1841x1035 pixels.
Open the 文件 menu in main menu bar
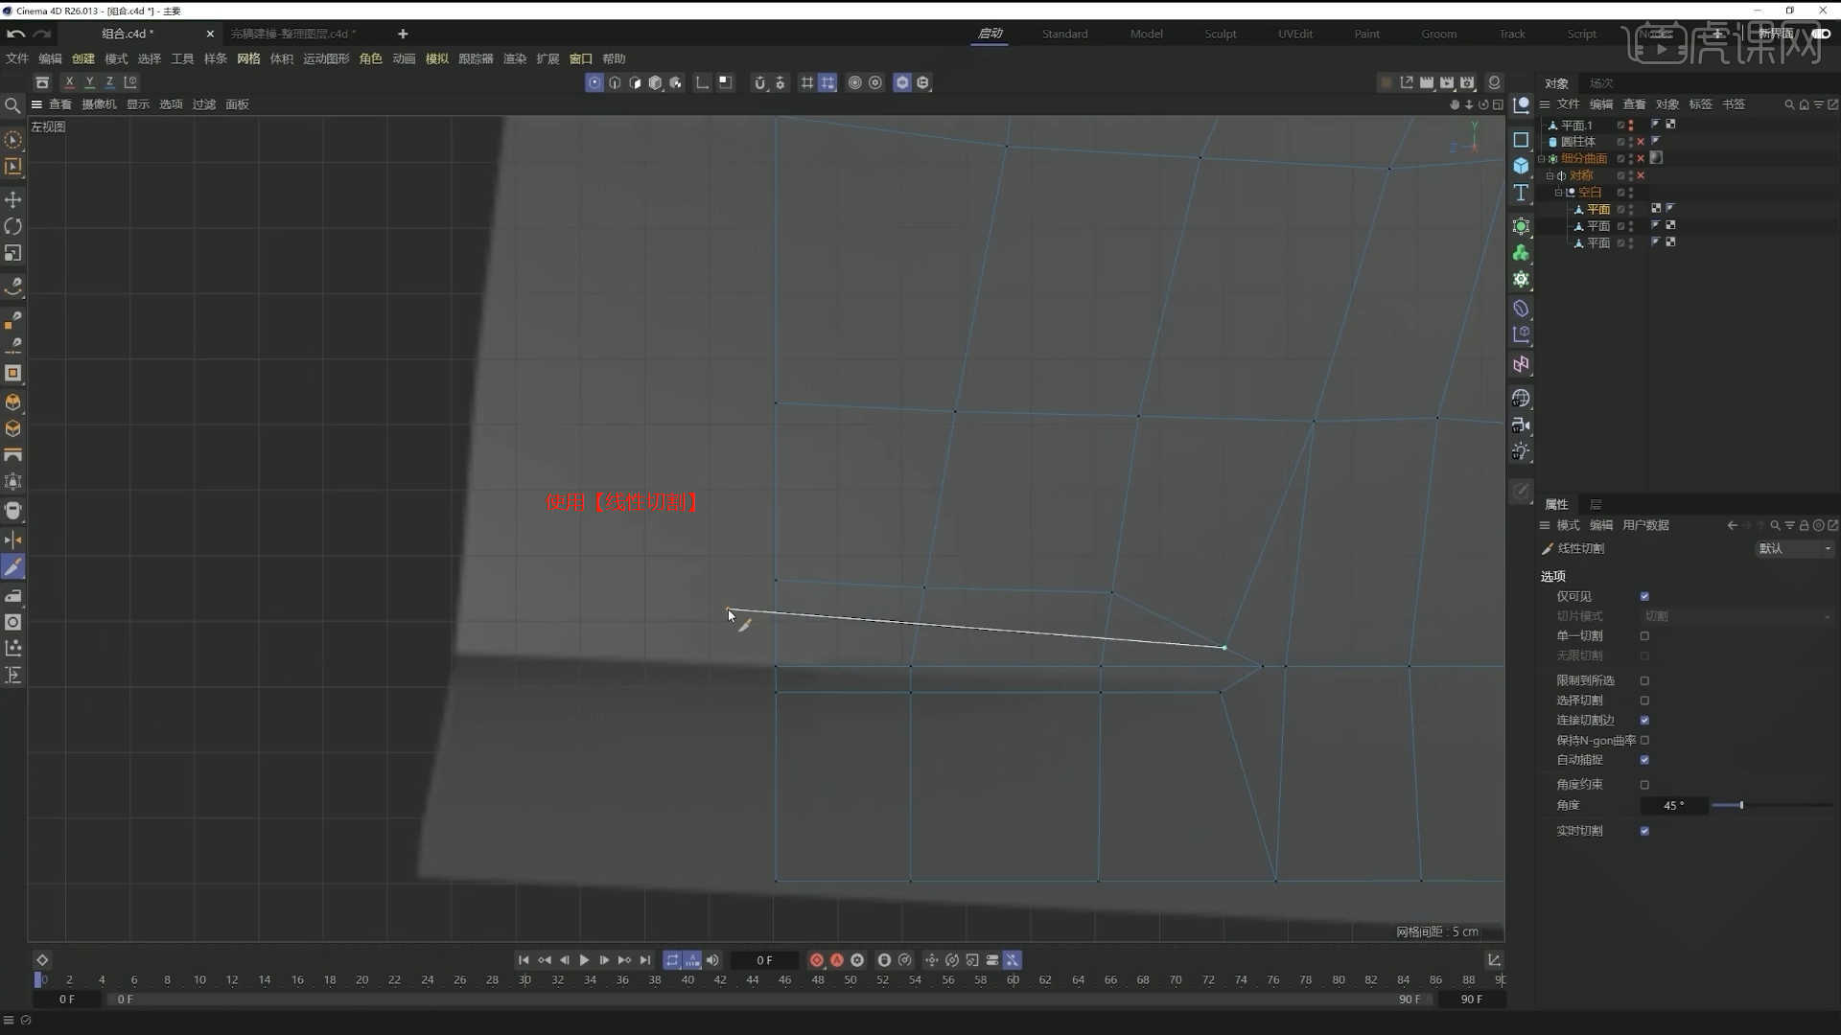(17, 58)
